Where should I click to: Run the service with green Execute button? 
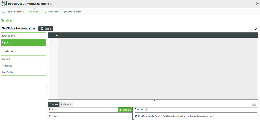click(x=125, y=110)
